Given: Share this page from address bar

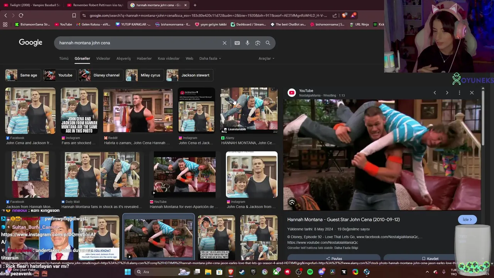Looking at the screenshot, I should [x=335, y=15].
